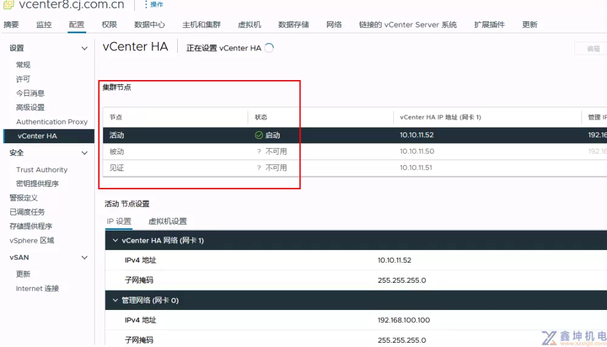This screenshot has width=607, height=347.
Task: Select the 见证 node row
Action: pos(355,168)
